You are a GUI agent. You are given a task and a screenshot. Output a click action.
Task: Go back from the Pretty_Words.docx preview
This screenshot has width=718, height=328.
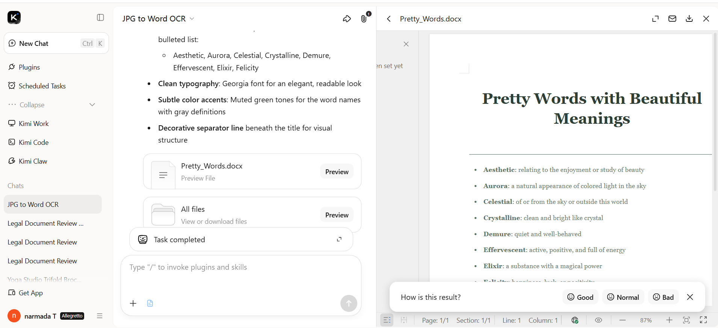coord(389,19)
